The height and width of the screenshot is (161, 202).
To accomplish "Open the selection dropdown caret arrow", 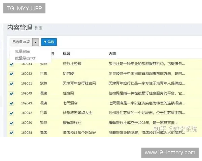I will (36, 42).
